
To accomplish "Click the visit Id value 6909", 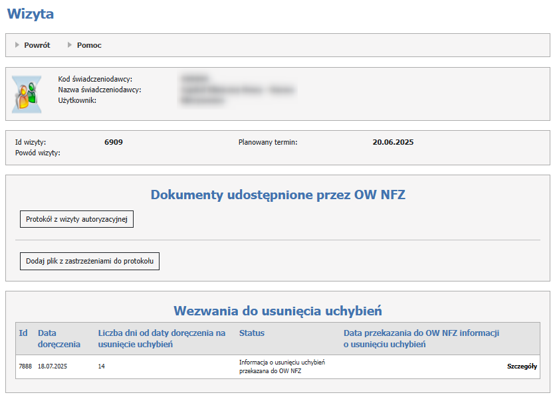I will coord(114,142).
